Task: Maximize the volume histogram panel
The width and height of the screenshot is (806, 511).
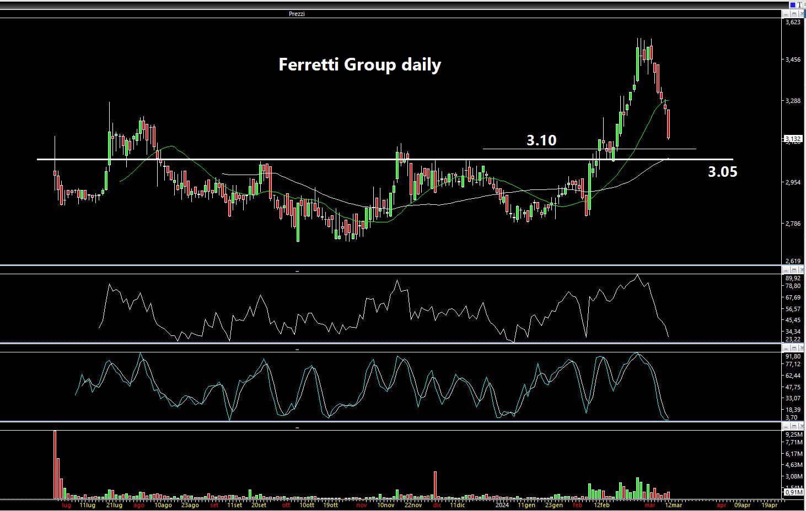Action: coord(793,426)
